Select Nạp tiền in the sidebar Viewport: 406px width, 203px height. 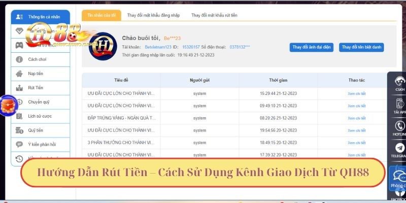click(x=40, y=74)
